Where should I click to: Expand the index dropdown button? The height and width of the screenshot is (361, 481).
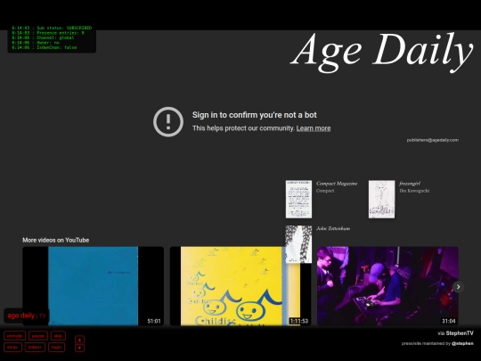click(35, 348)
